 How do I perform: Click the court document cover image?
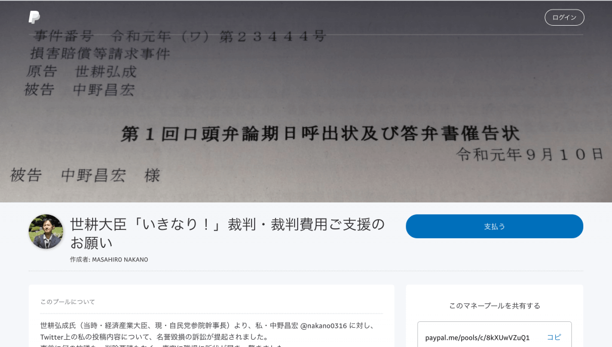[x=306, y=102]
